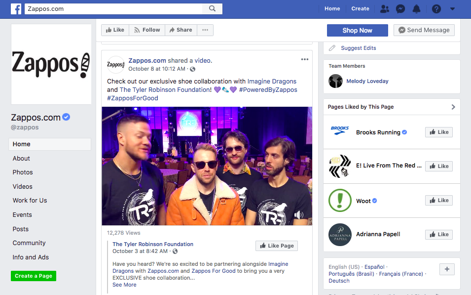
Task: Click the #ZapposForGood hashtag
Action: pos(133,98)
